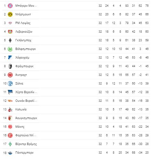Click the Fortuna Düsseldorf red logo
Image resolution: width=155 pixels, height=161 pixels.
pos(10,135)
